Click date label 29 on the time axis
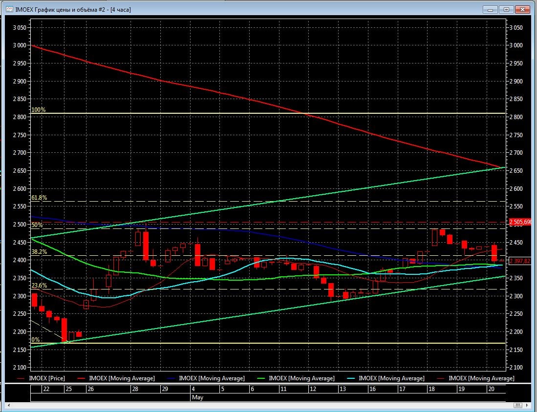 [x=165, y=389]
